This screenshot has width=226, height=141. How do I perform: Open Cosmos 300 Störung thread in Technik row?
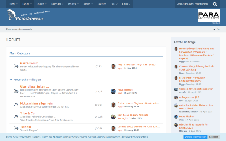[139, 127]
